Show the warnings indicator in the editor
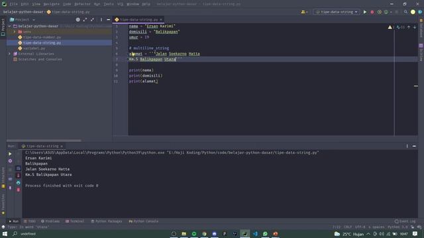This screenshot has height=238, width=424. click(x=391, y=27)
